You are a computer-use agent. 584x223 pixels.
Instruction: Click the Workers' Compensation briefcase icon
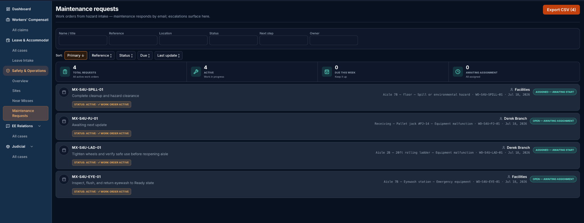point(8,20)
